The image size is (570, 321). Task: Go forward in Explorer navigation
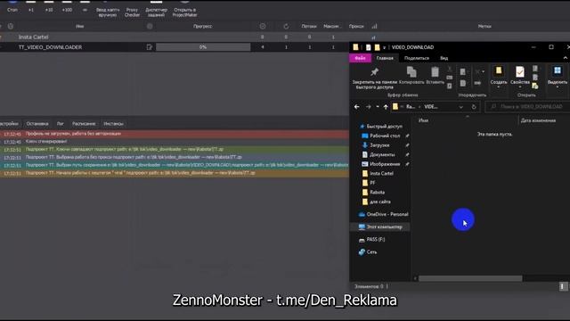(x=368, y=107)
